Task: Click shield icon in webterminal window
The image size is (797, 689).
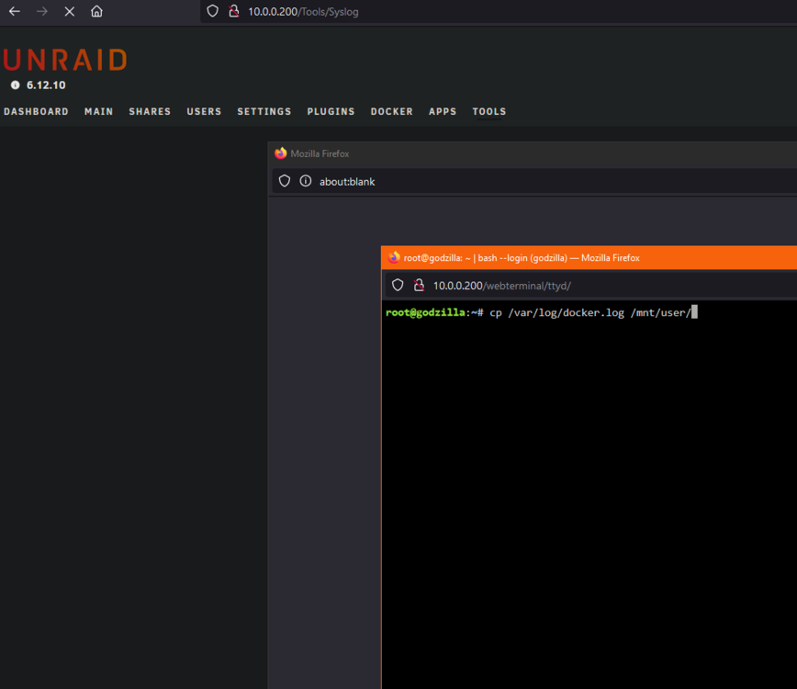Action: coord(398,286)
